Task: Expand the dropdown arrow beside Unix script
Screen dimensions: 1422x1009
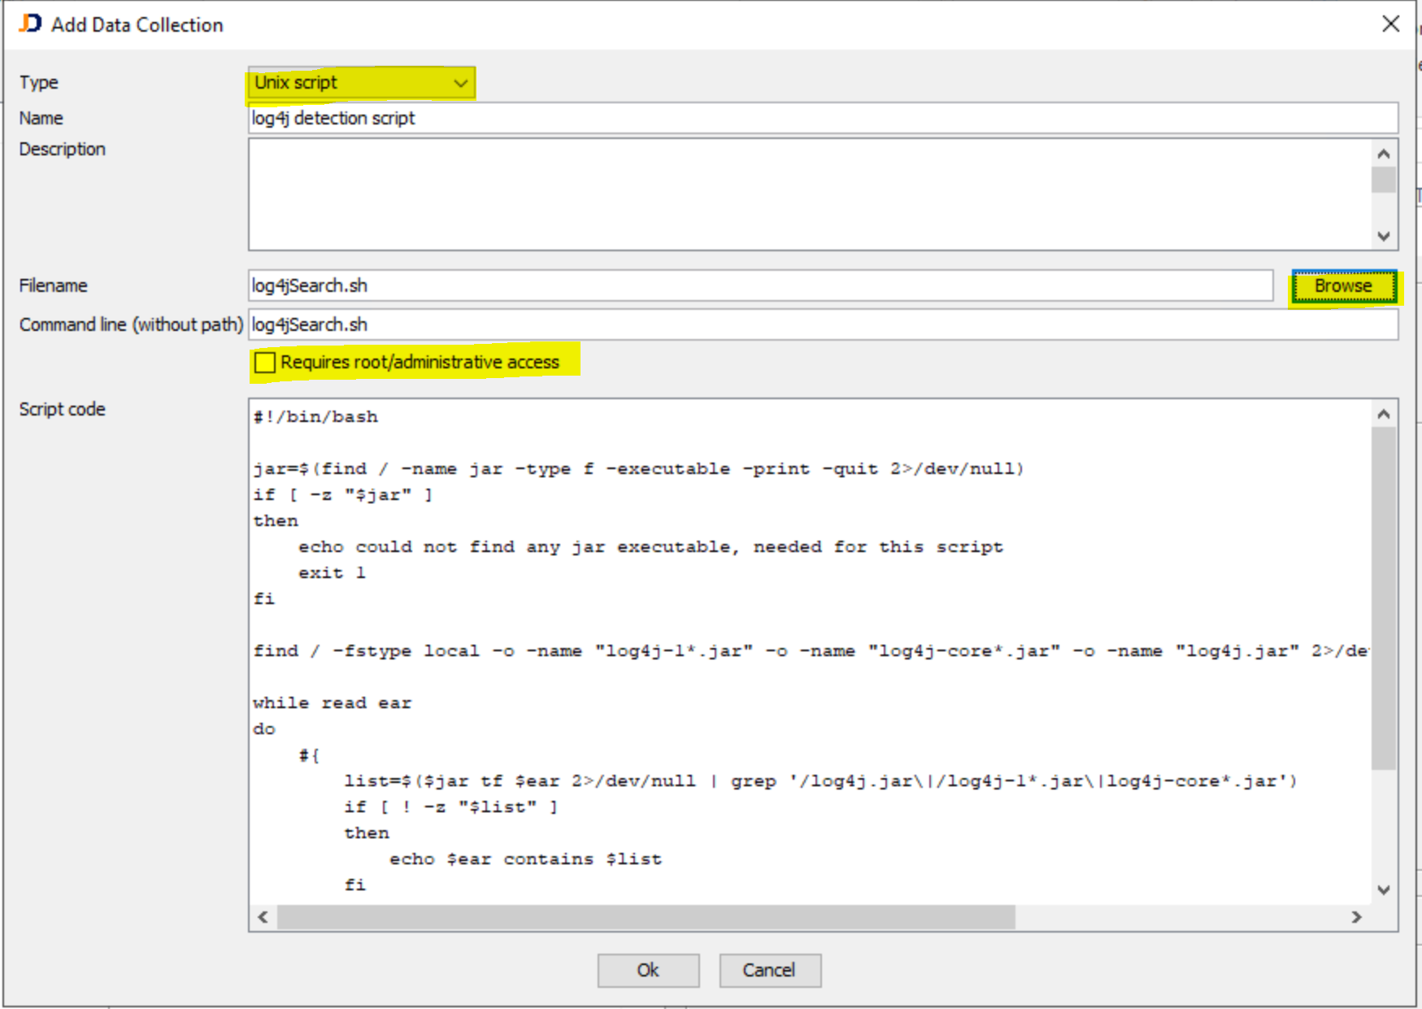Action: point(460,82)
